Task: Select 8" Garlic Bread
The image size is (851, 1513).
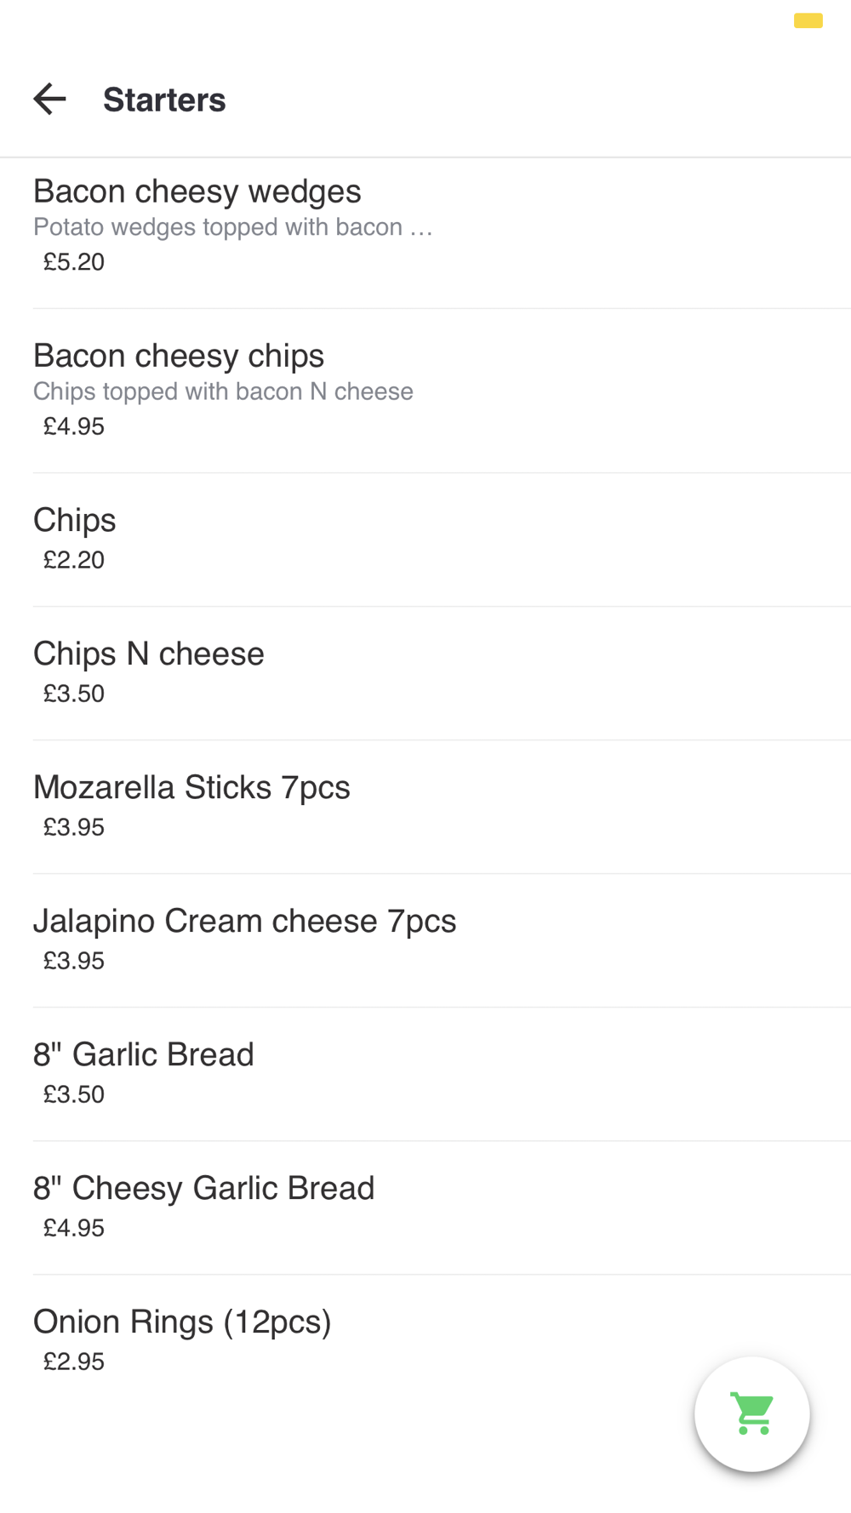Action: click(144, 1055)
